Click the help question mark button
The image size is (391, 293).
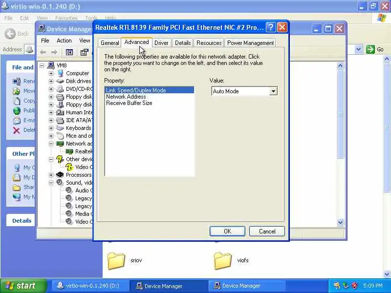pyautogui.click(x=271, y=27)
